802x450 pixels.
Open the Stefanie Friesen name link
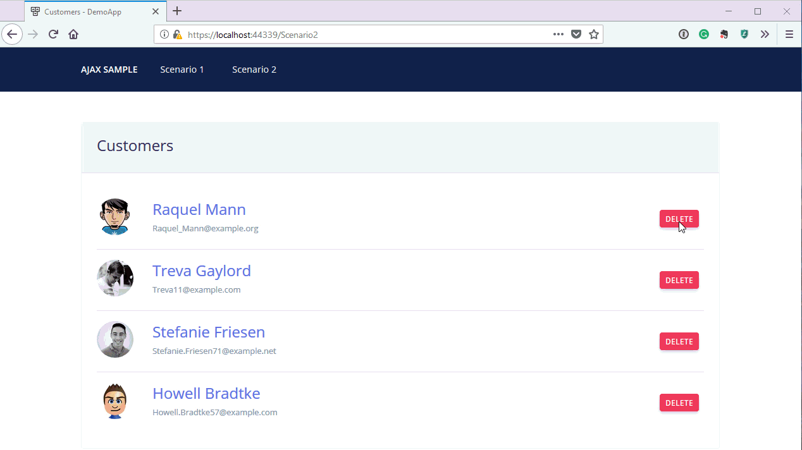[209, 332]
